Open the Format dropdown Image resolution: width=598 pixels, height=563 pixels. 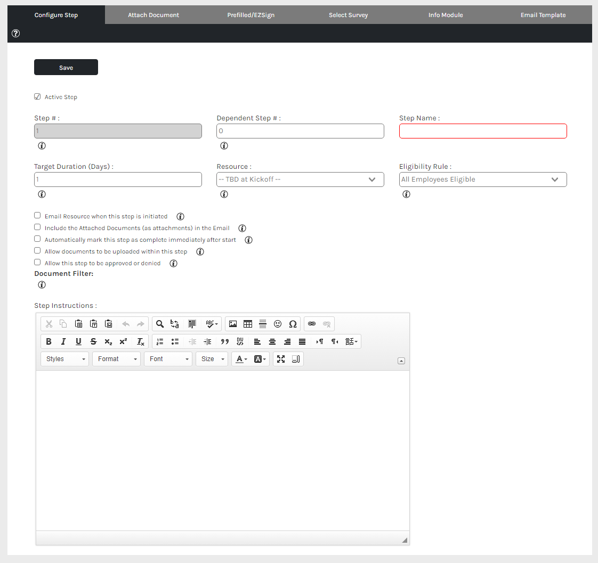click(x=116, y=359)
